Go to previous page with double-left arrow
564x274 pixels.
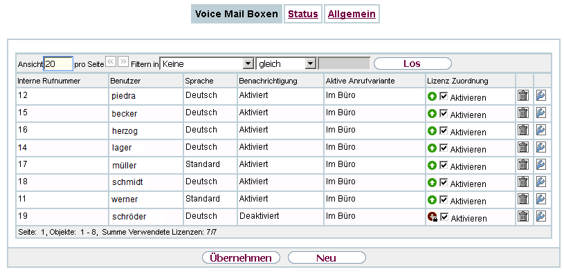pos(111,61)
